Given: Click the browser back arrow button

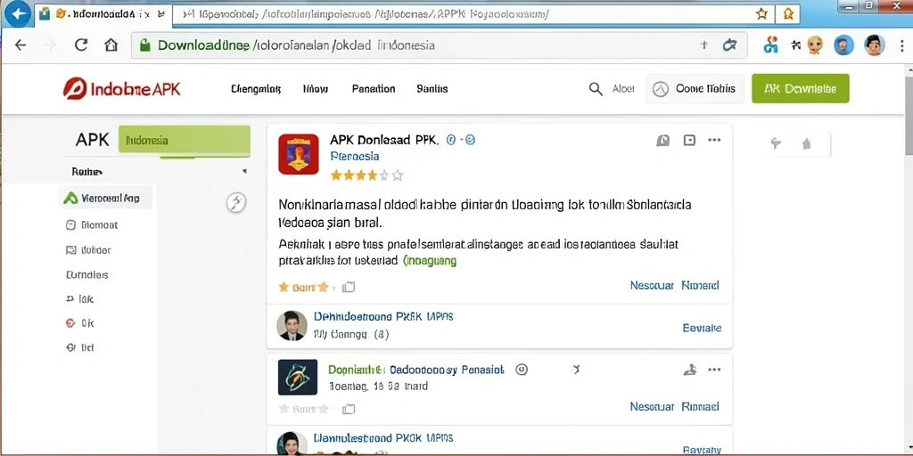Looking at the screenshot, I should click(21, 45).
